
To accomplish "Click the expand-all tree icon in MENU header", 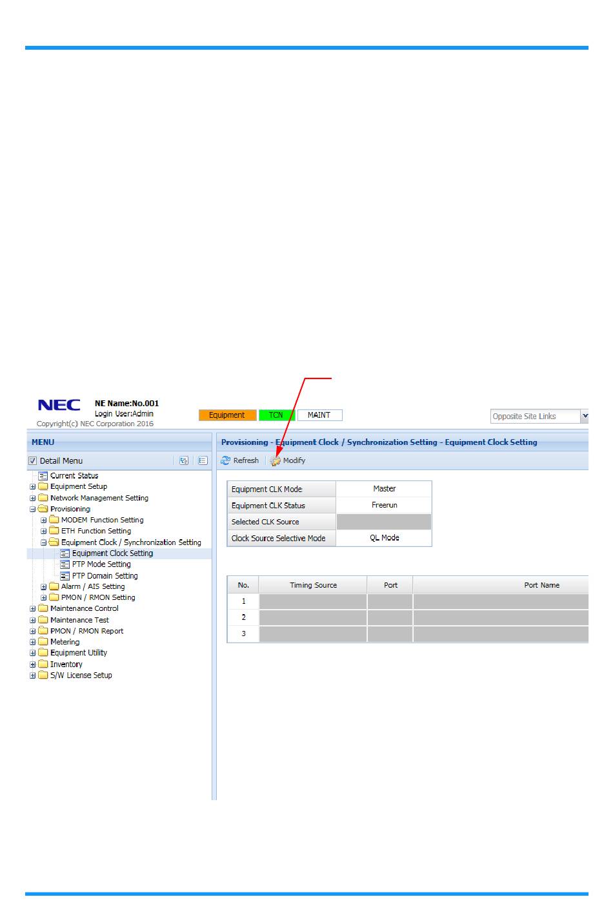I will 184,460.
